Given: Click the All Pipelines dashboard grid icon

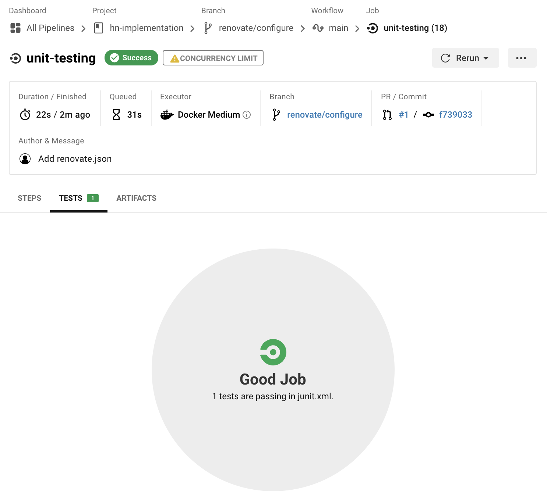Looking at the screenshot, I should (15, 28).
